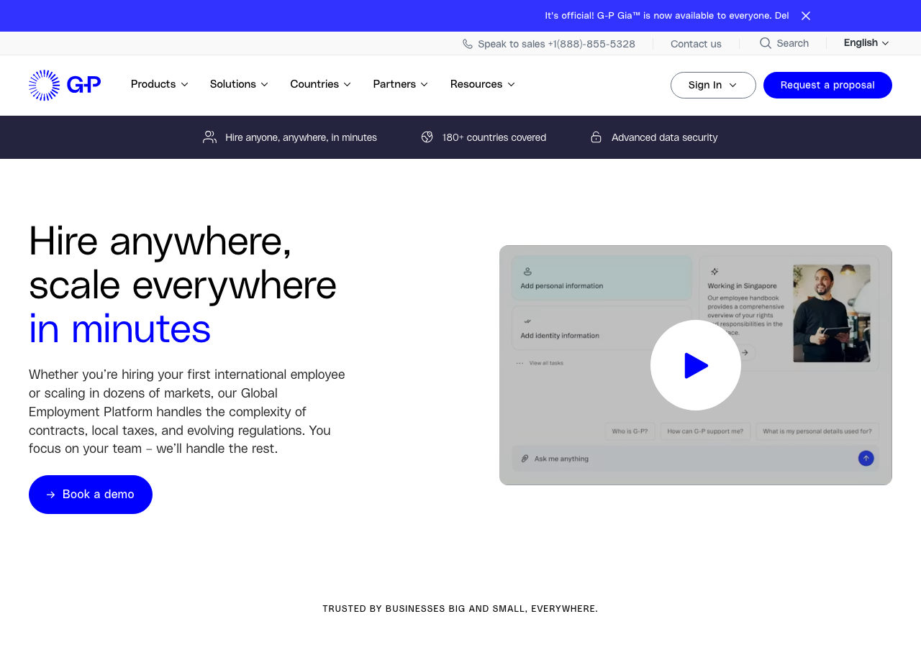Click the demo video thumbnail image
This screenshot has width=921, height=647.
(x=696, y=365)
